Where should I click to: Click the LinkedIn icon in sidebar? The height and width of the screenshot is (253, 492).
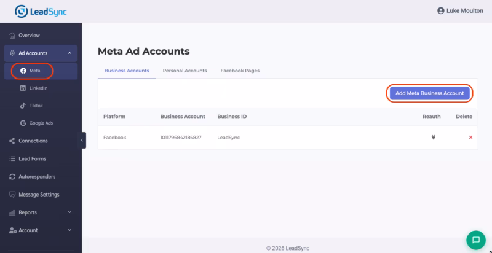click(x=23, y=88)
